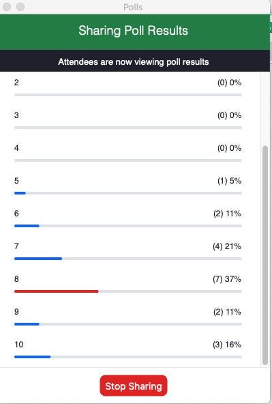Screen dimensions: 272x404
Task: Click the Polls window title
Action: point(133,8)
